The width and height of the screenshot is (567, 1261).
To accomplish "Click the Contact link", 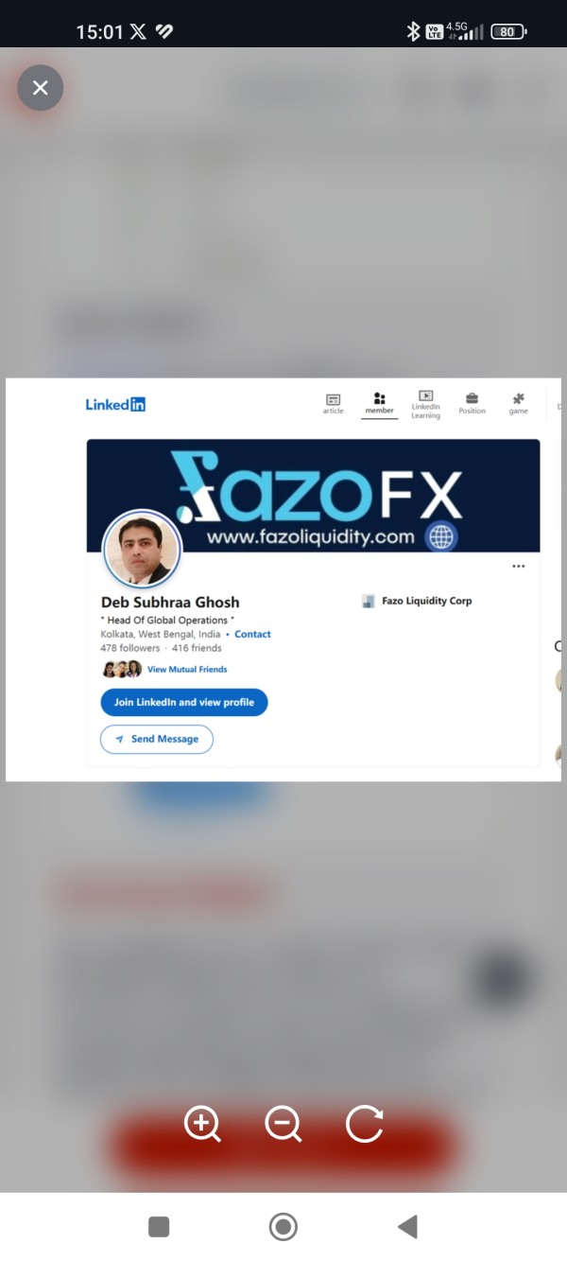I will click(252, 635).
